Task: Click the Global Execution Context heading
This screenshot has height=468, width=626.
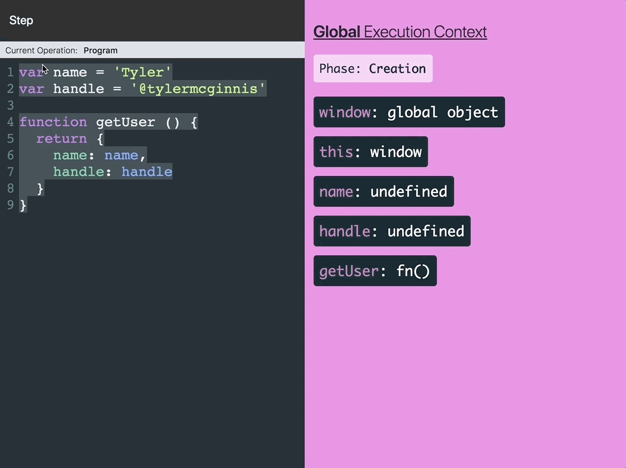Action: coord(400,32)
